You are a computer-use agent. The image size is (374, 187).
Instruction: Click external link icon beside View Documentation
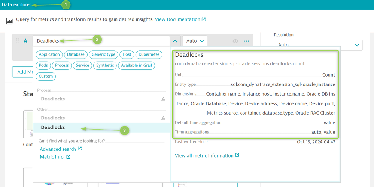coord(204,19)
